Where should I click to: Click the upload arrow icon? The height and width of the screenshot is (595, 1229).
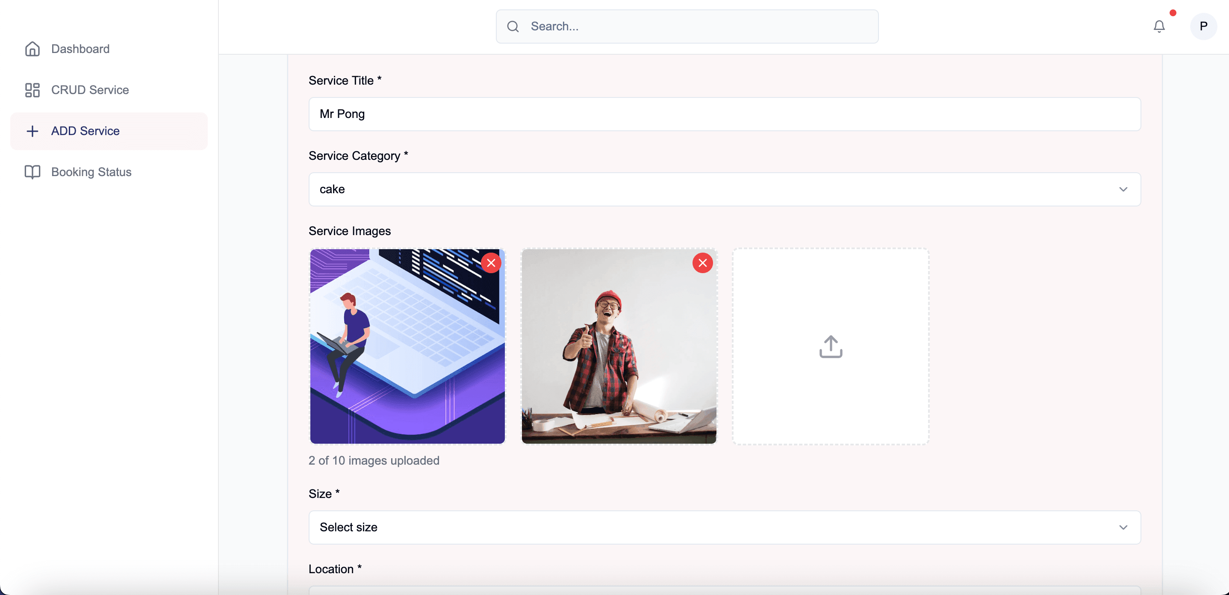click(831, 346)
